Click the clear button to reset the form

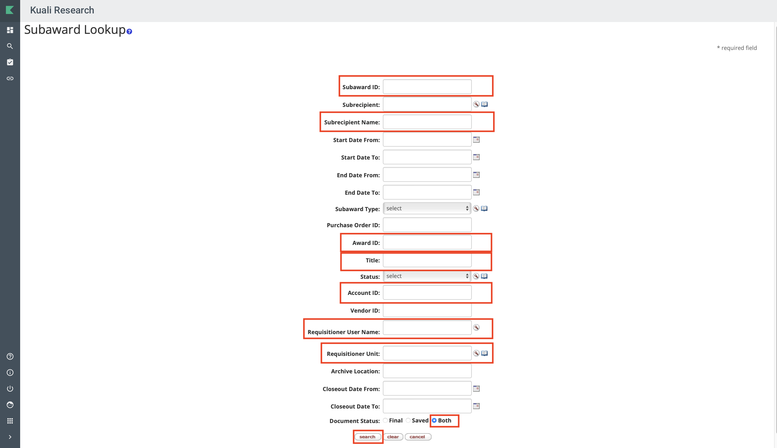(393, 436)
